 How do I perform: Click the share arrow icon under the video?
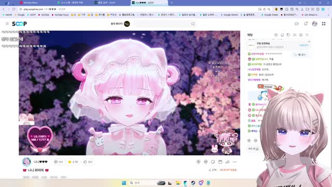click(227, 162)
